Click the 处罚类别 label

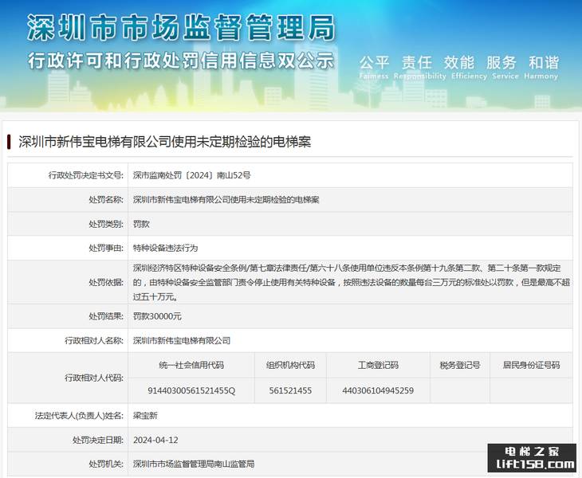coord(106,224)
